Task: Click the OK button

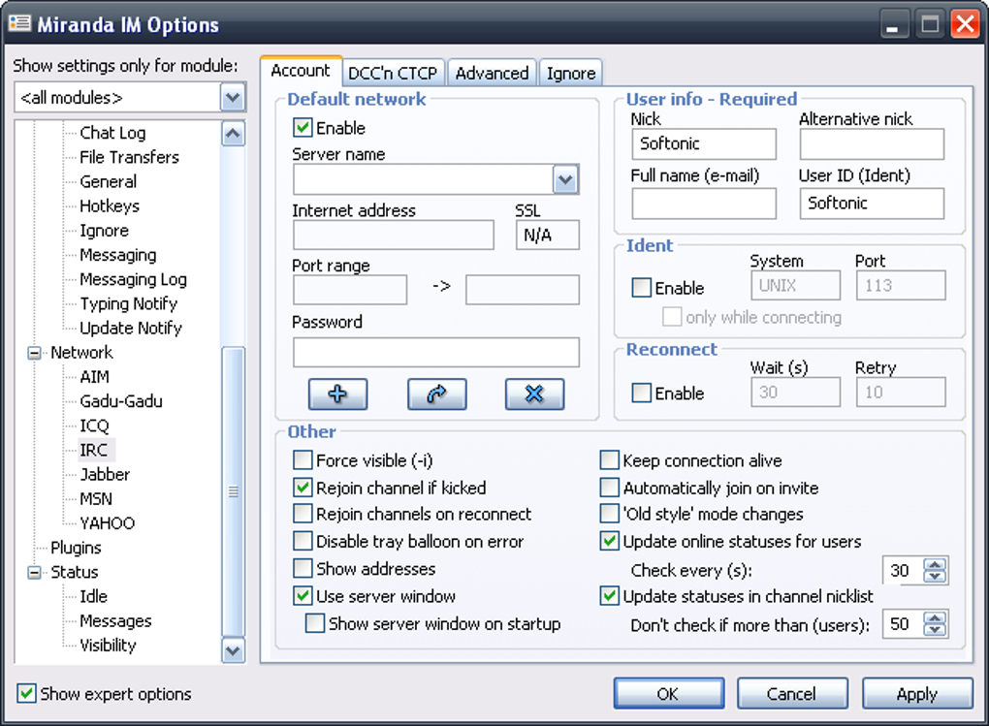Action: 669,694
